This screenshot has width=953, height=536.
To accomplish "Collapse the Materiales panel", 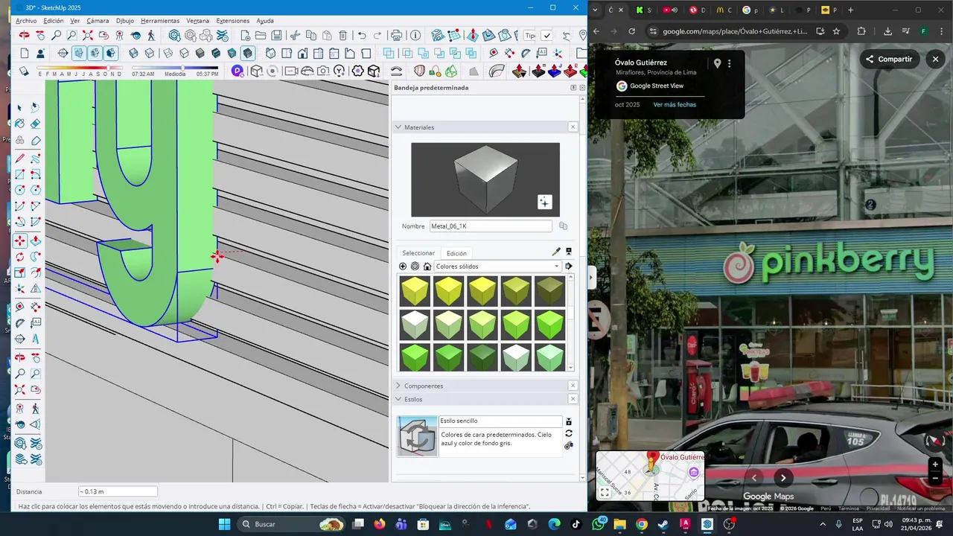I will pyautogui.click(x=398, y=127).
